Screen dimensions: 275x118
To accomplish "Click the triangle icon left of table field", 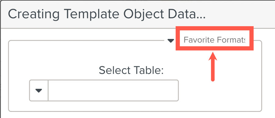I will [x=39, y=91].
